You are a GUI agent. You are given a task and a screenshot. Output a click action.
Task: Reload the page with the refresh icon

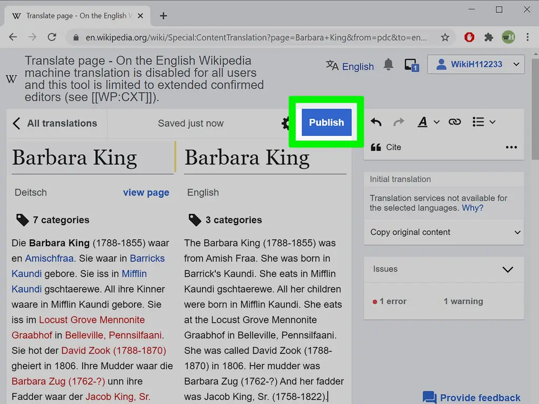(x=52, y=37)
